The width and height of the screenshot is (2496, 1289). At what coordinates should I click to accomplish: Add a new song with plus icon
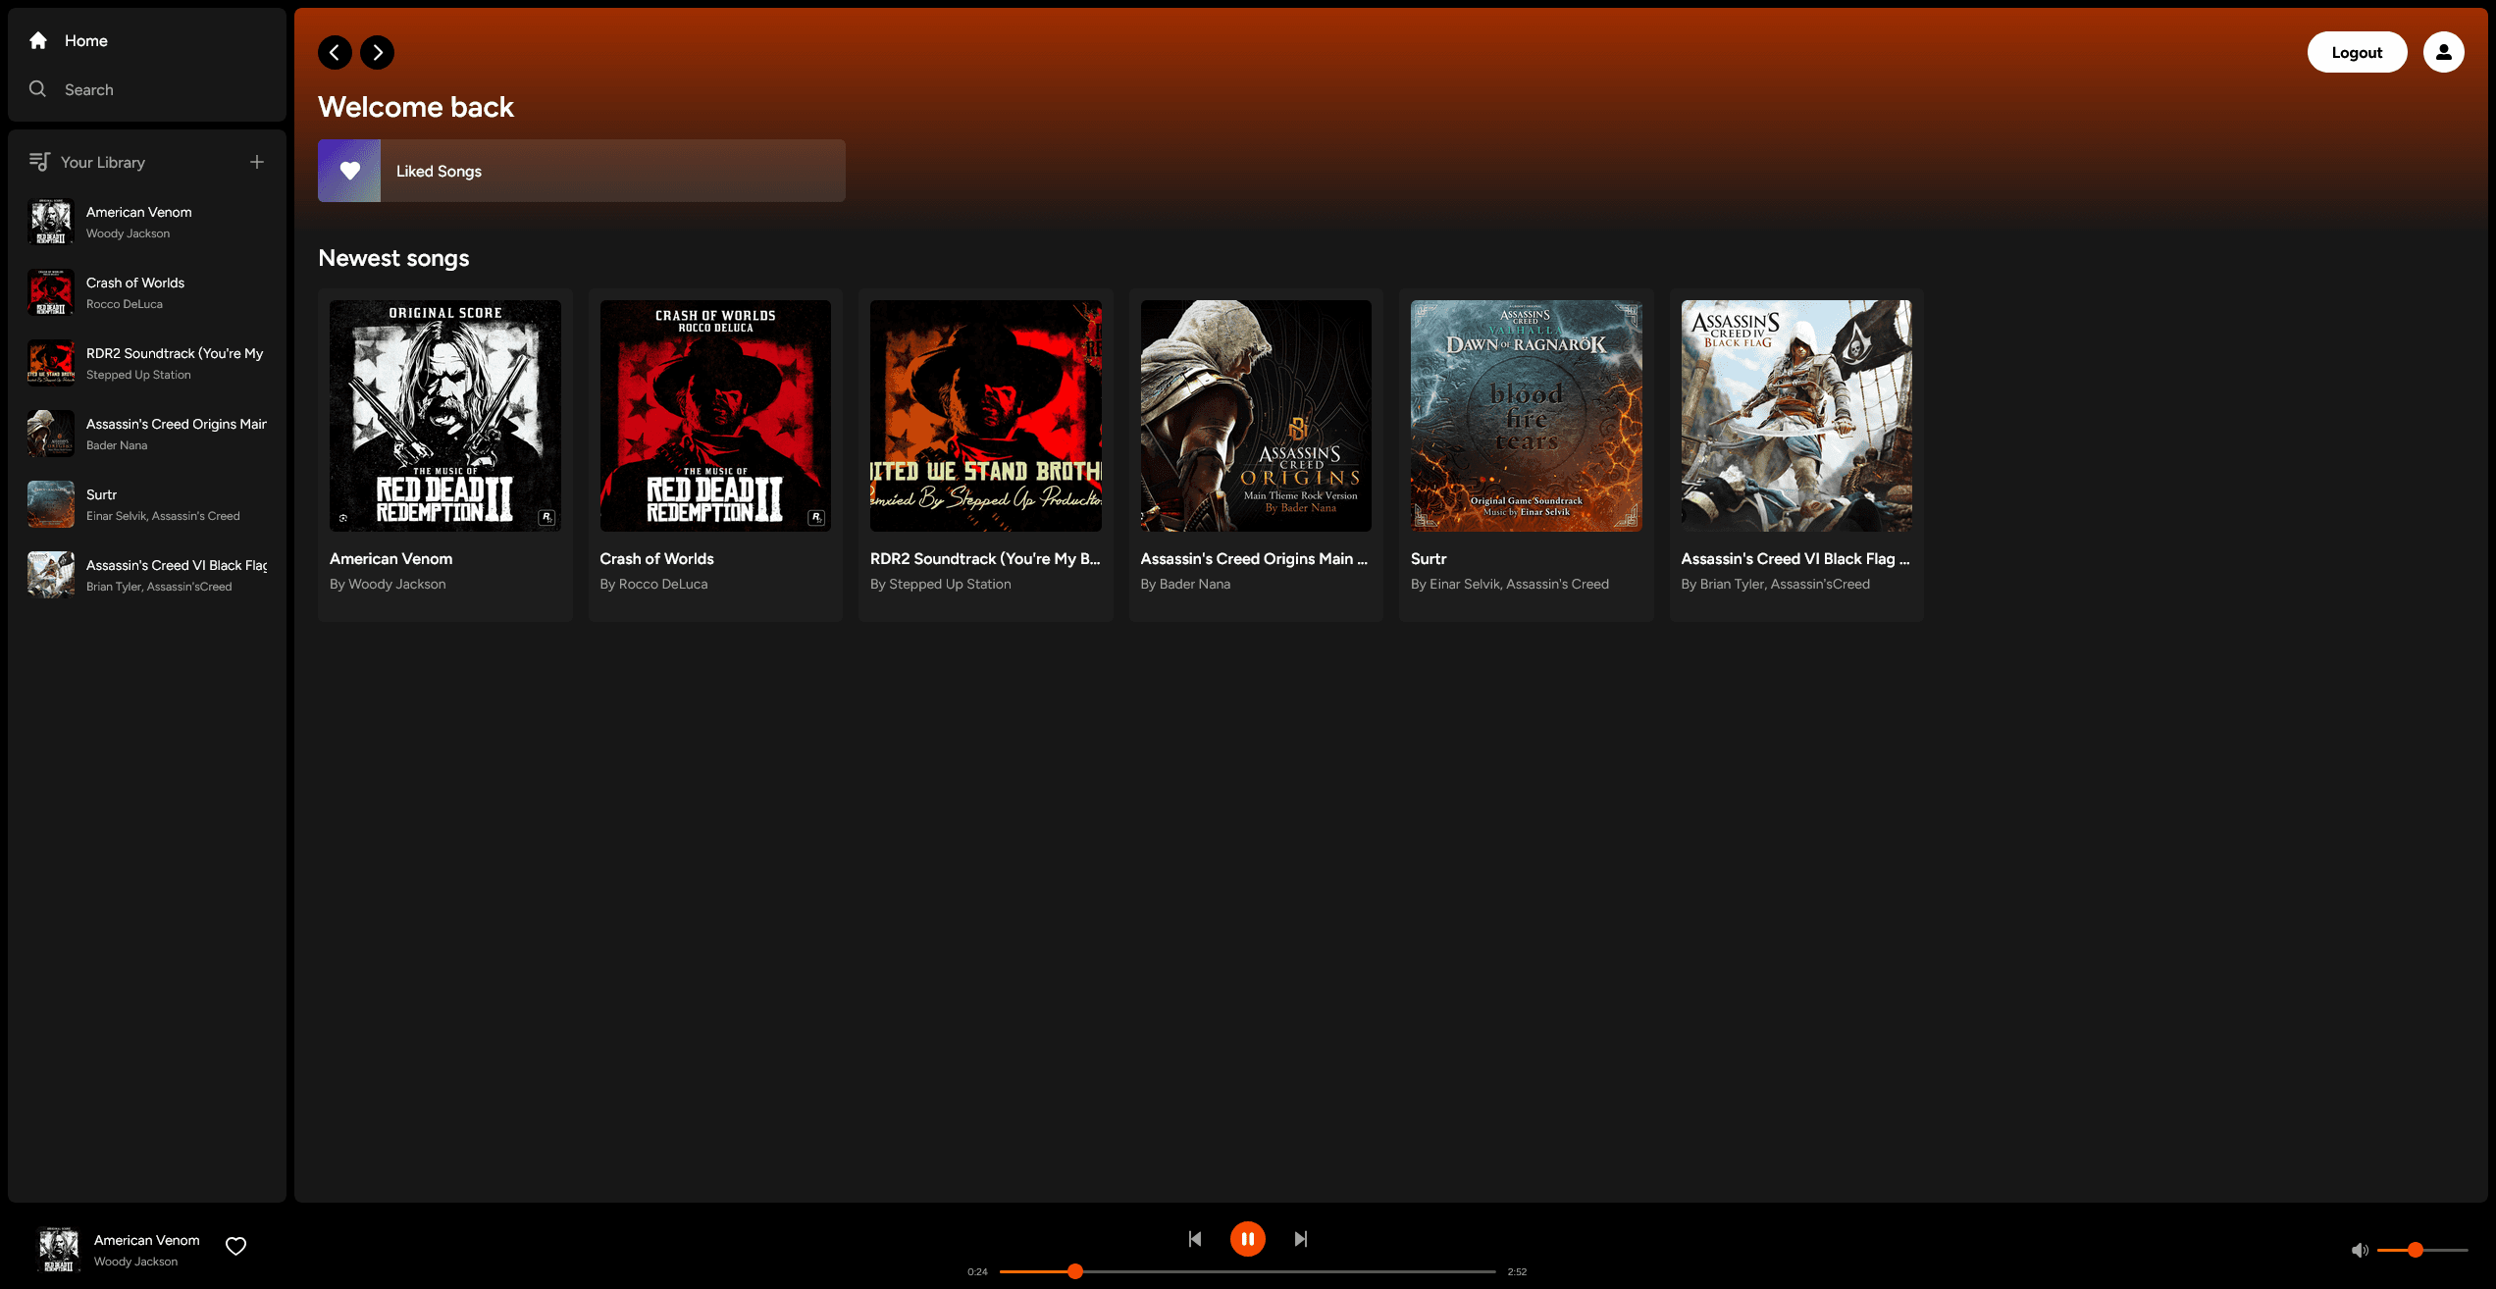pyautogui.click(x=257, y=162)
